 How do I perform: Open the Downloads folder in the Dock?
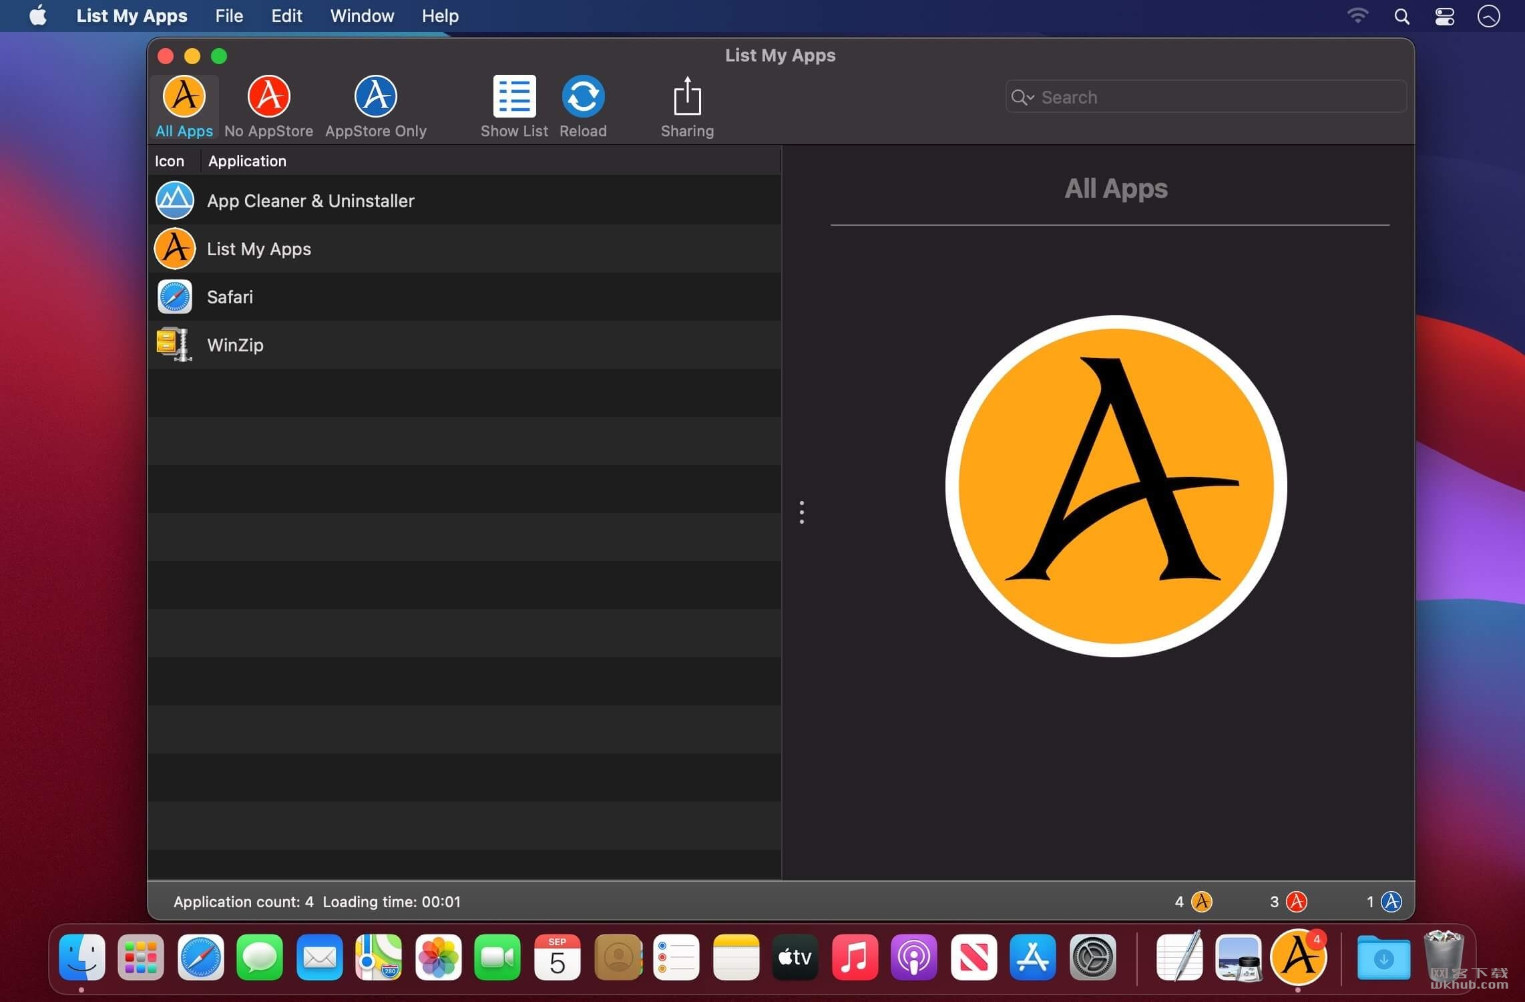(x=1383, y=958)
